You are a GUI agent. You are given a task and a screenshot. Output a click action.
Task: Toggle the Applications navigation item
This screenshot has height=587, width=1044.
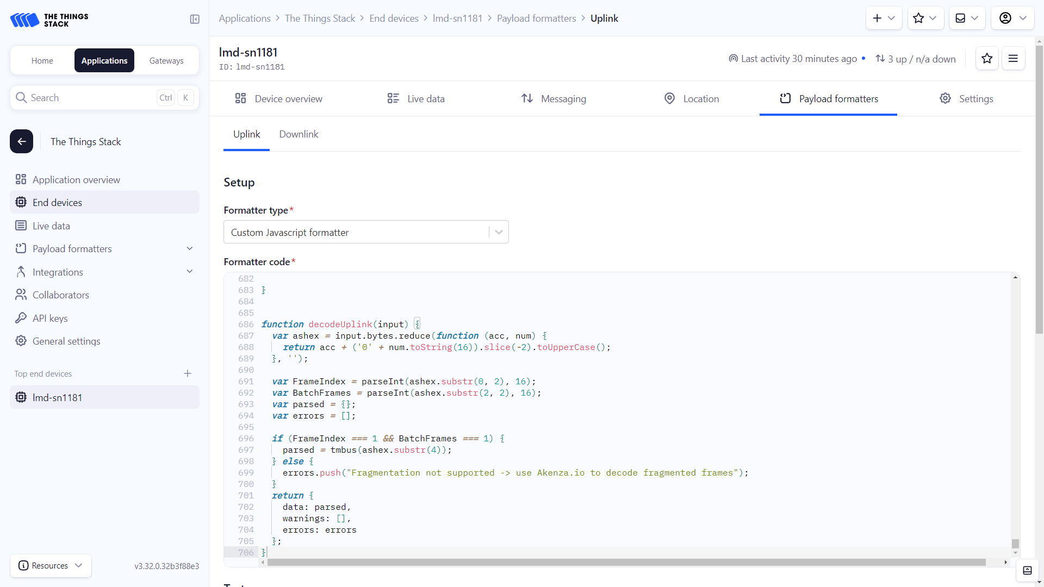click(104, 60)
